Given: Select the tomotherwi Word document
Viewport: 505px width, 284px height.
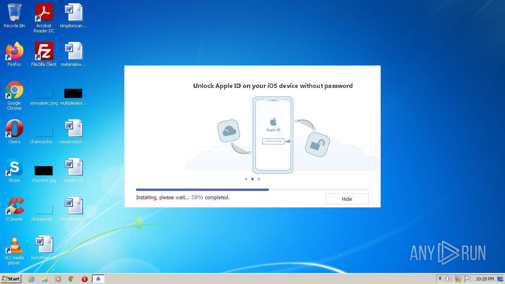Looking at the screenshot, I should pos(73,209).
